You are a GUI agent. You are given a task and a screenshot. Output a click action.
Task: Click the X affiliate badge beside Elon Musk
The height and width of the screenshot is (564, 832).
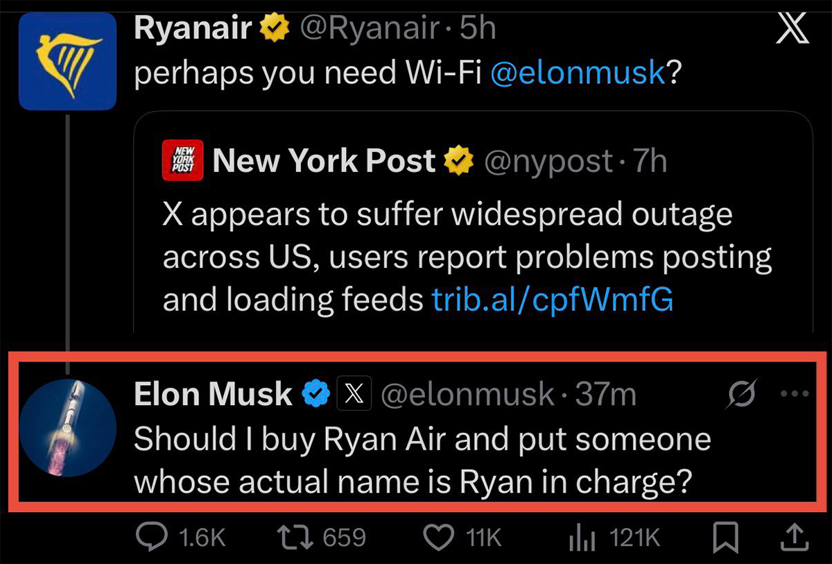coord(354,395)
